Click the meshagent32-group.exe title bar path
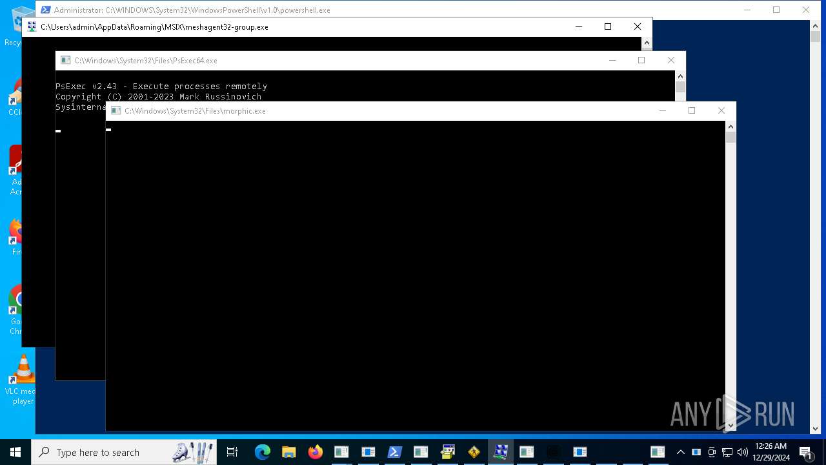Image resolution: width=826 pixels, height=465 pixels. click(x=154, y=27)
